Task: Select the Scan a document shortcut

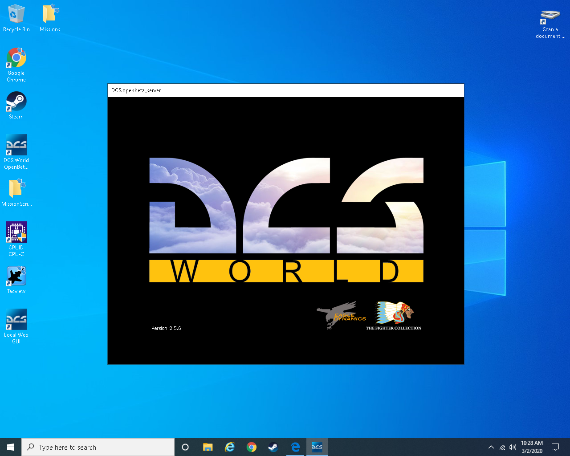Action: coord(550,24)
